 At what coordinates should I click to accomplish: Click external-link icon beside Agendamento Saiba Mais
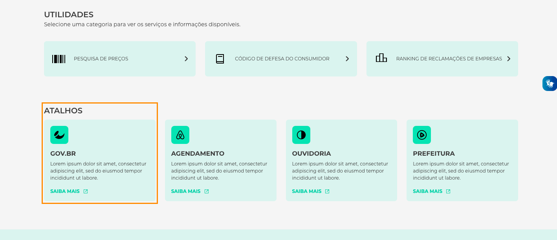click(x=207, y=191)
